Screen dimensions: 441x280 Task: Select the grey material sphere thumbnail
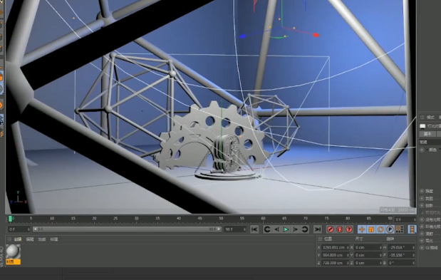pyautogui.click(x=14, y=252)
